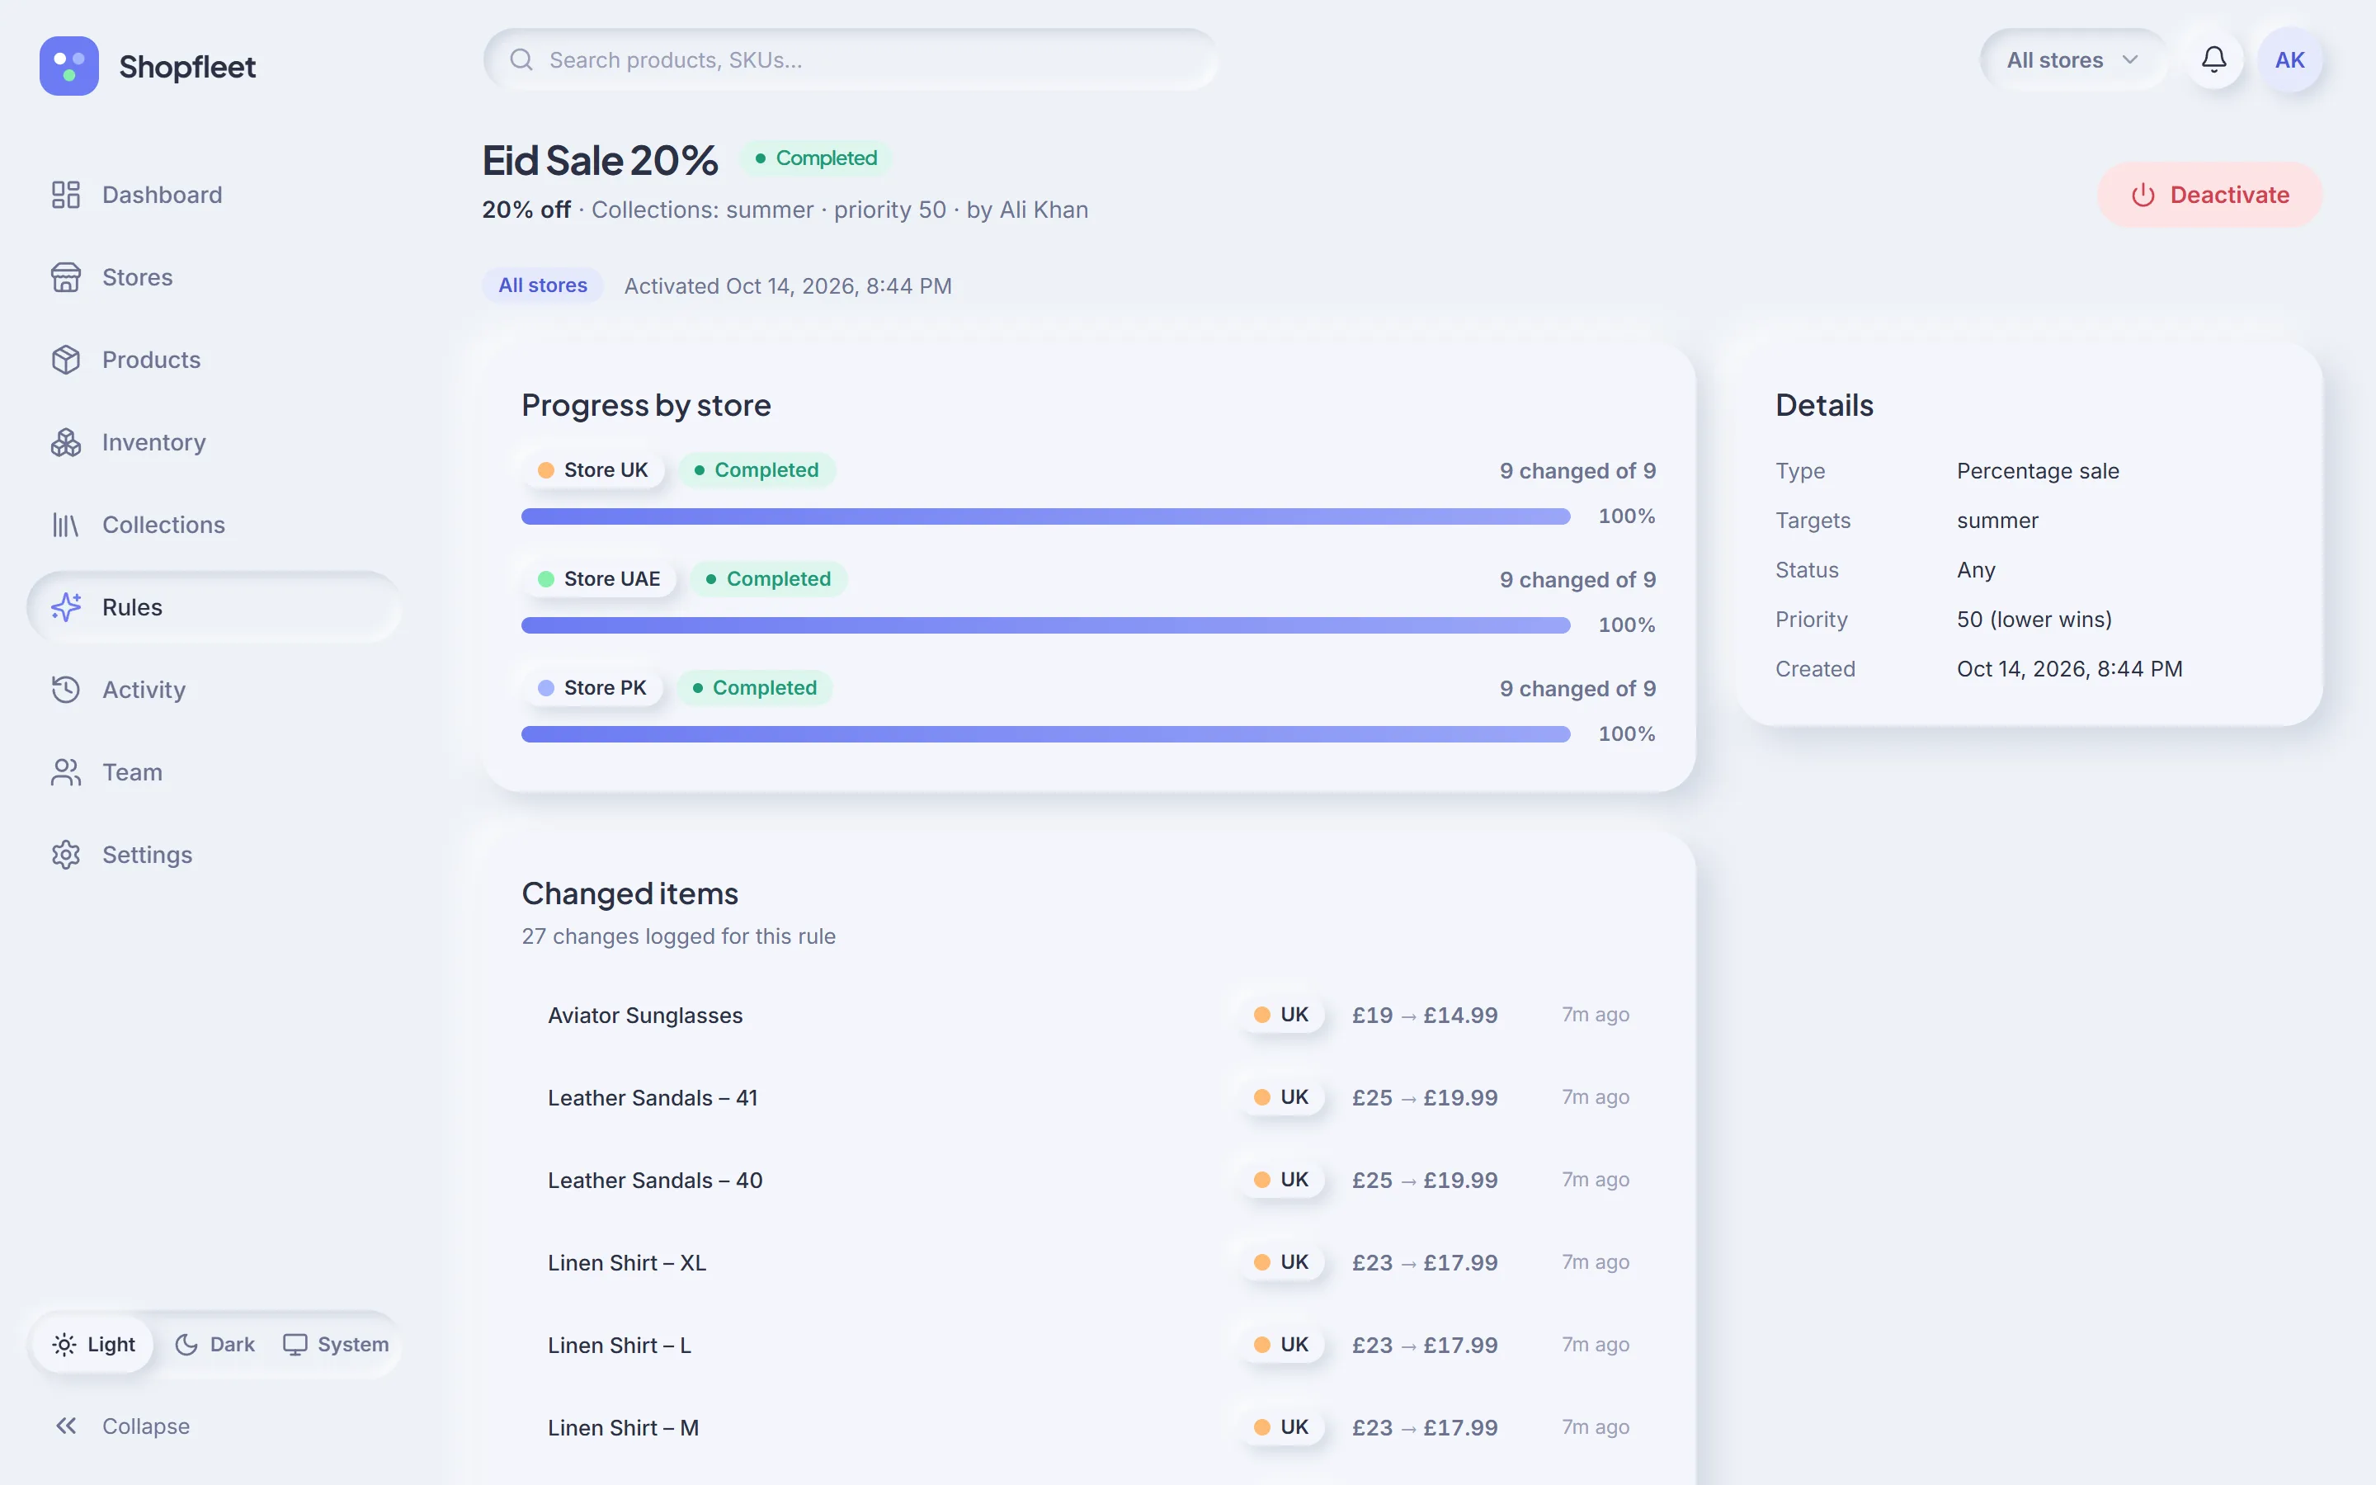Click the Collapse sidebar label
Screen dimensions: 2376x1485
pyautogui.click(x=146, y=1426)
